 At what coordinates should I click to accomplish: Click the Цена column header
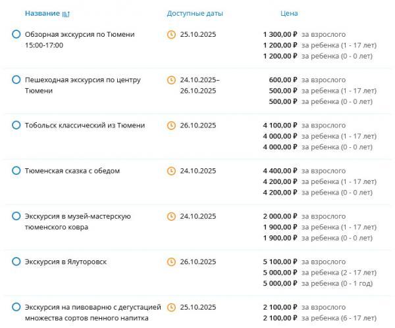[x=289, y=13]
